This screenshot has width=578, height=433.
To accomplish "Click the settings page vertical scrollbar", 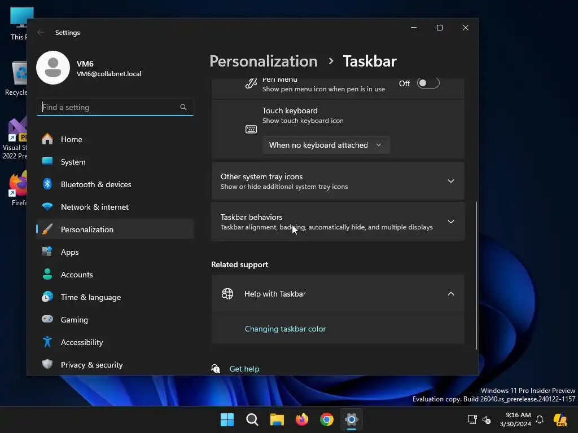I will click(476, 275).
